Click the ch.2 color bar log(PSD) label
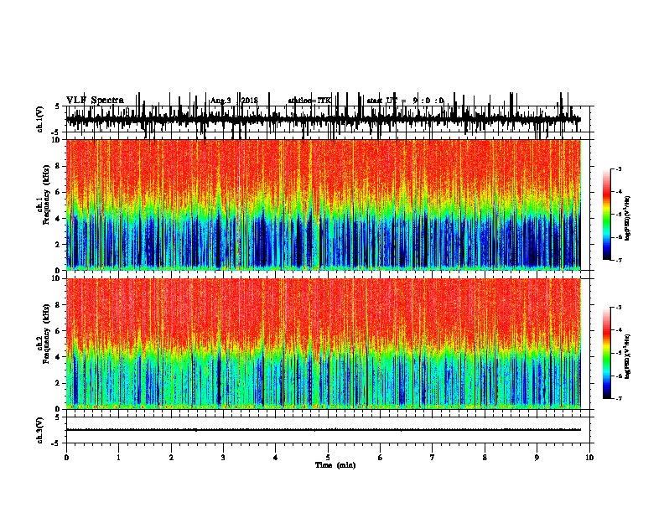Image resolution: width=664 pixels, height=513 pixels. click(x=628, y=356)
